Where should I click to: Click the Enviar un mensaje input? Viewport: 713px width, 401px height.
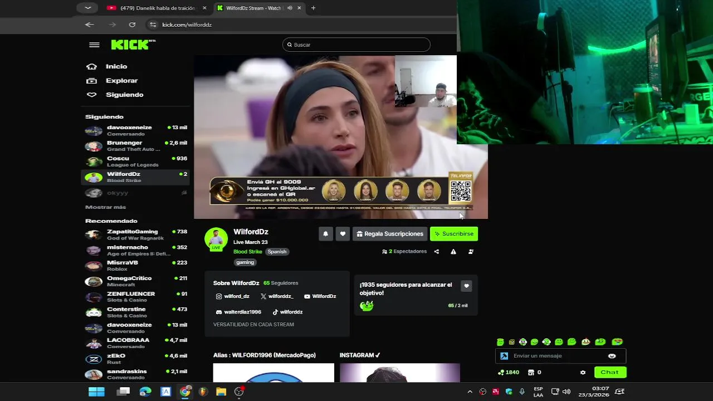pyautogui.click(x=560, y=356)
